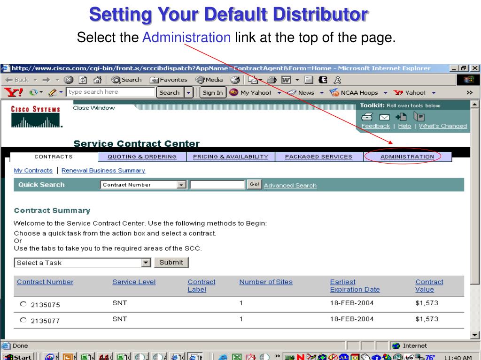Open the IE Search pane
The image size is (481, 360).
(126, 80)
